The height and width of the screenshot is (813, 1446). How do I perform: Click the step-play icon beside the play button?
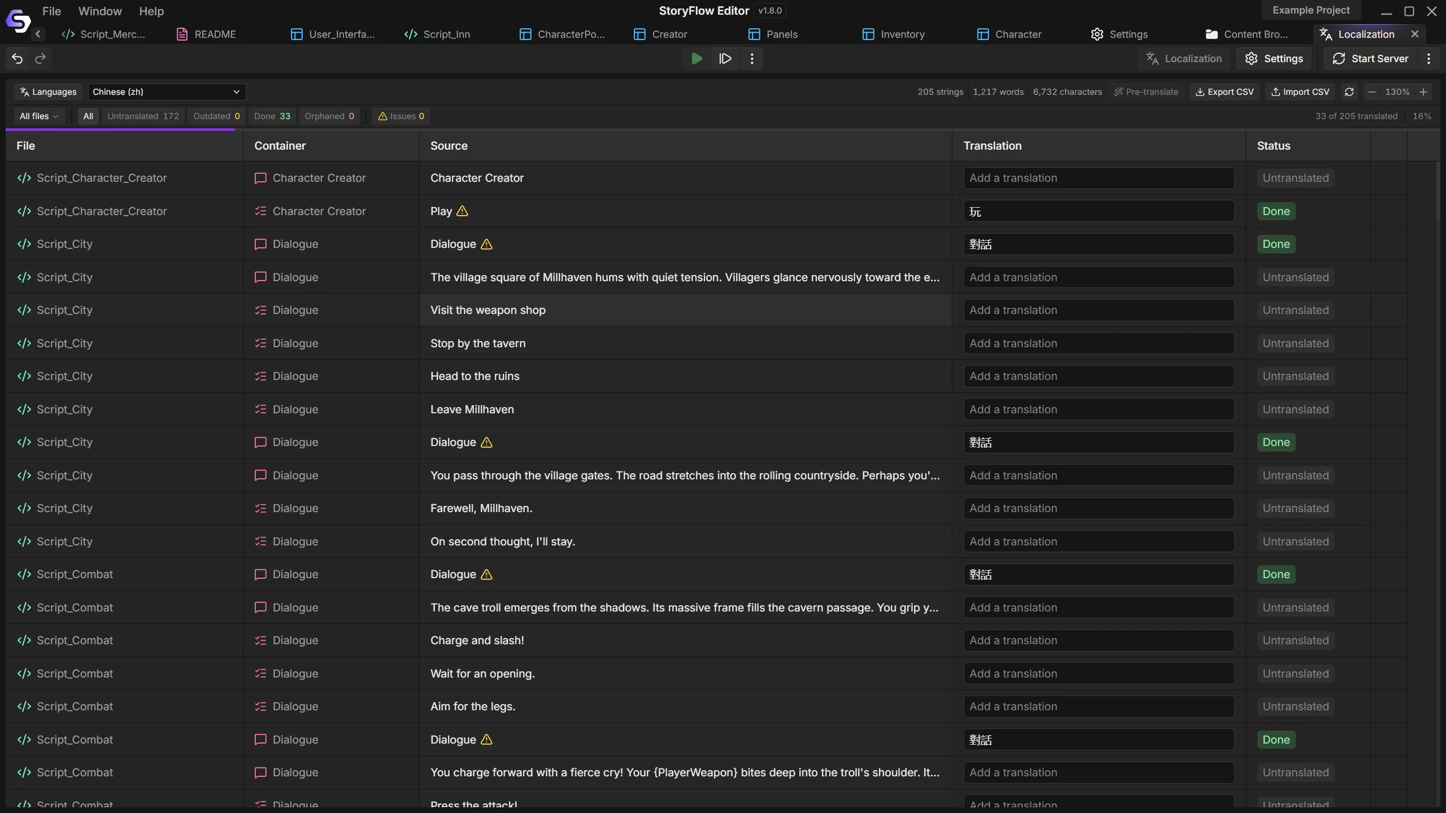(725, 59)
